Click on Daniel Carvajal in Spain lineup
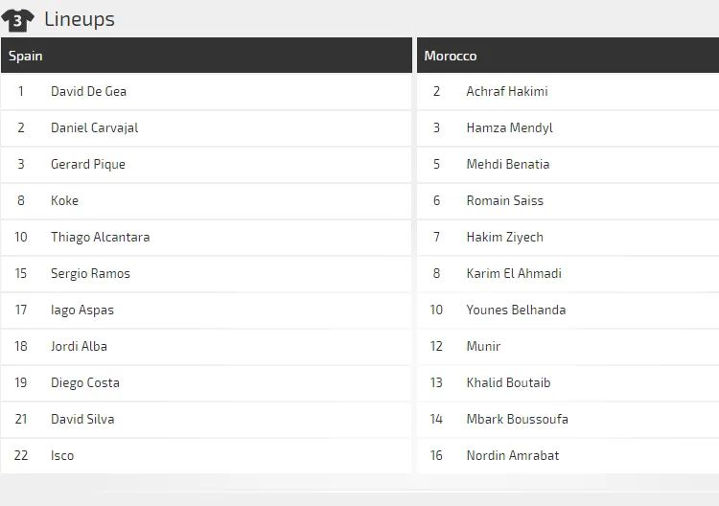Screen dimensions: 719x506 click(x=94, y=128)
